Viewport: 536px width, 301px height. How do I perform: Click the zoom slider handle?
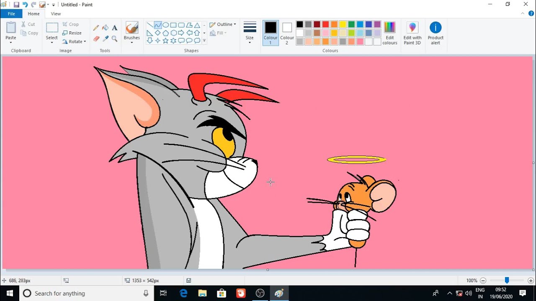(507, 281)
